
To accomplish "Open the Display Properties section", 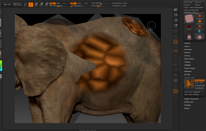I will click(191, 99).
